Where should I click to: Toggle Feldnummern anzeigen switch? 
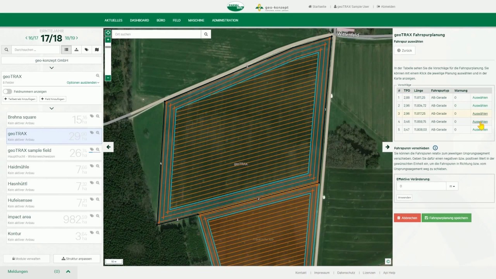[7, 91]
